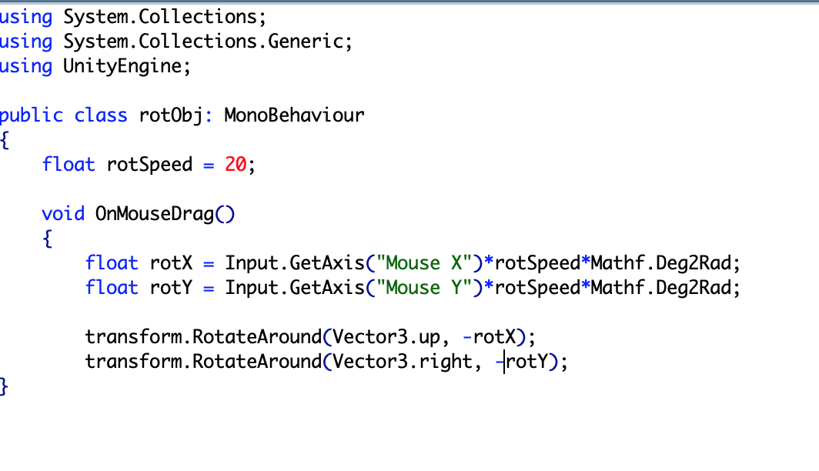This screenshot has height=471, width=819.
Task: Click the string literal "Mouse Y"
Action: click(422, 287)
